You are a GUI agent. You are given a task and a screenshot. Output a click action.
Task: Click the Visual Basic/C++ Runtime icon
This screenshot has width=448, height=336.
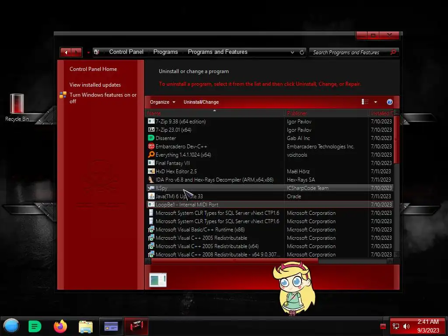coord(151,229)
